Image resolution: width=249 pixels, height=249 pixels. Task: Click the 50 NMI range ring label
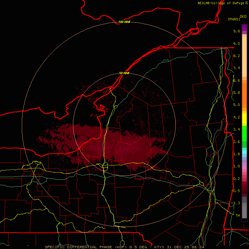[124, 73]
